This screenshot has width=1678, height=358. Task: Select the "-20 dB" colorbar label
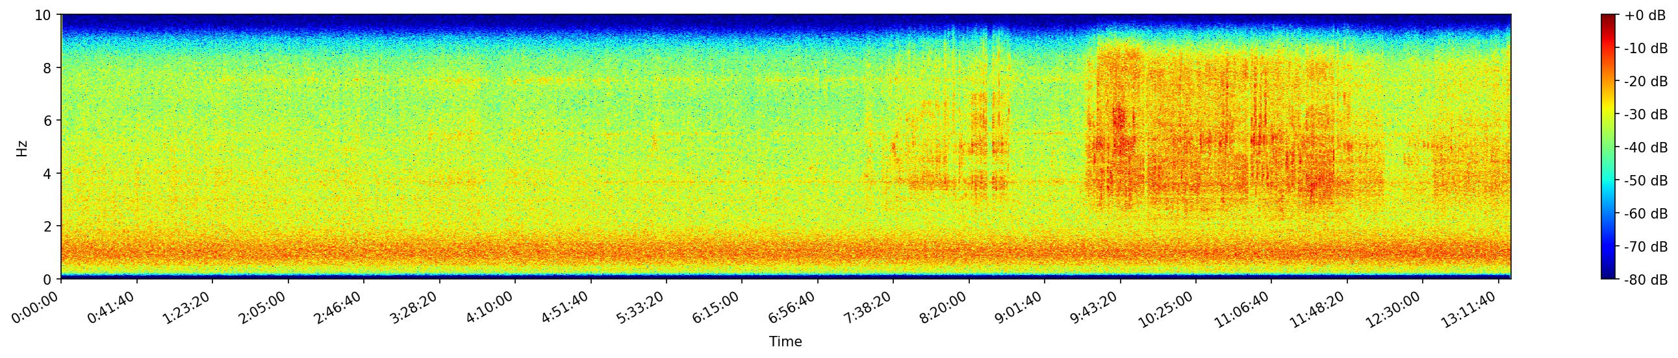1645,82
